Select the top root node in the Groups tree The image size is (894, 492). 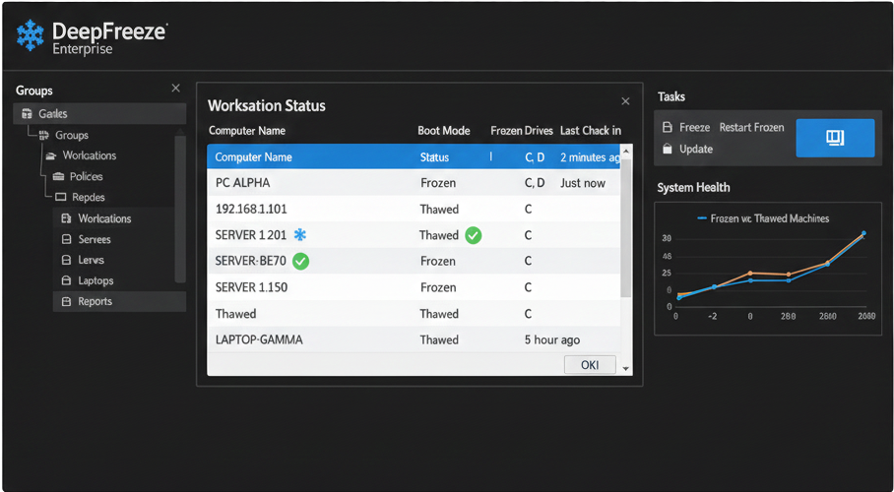(x=53, y=114)
